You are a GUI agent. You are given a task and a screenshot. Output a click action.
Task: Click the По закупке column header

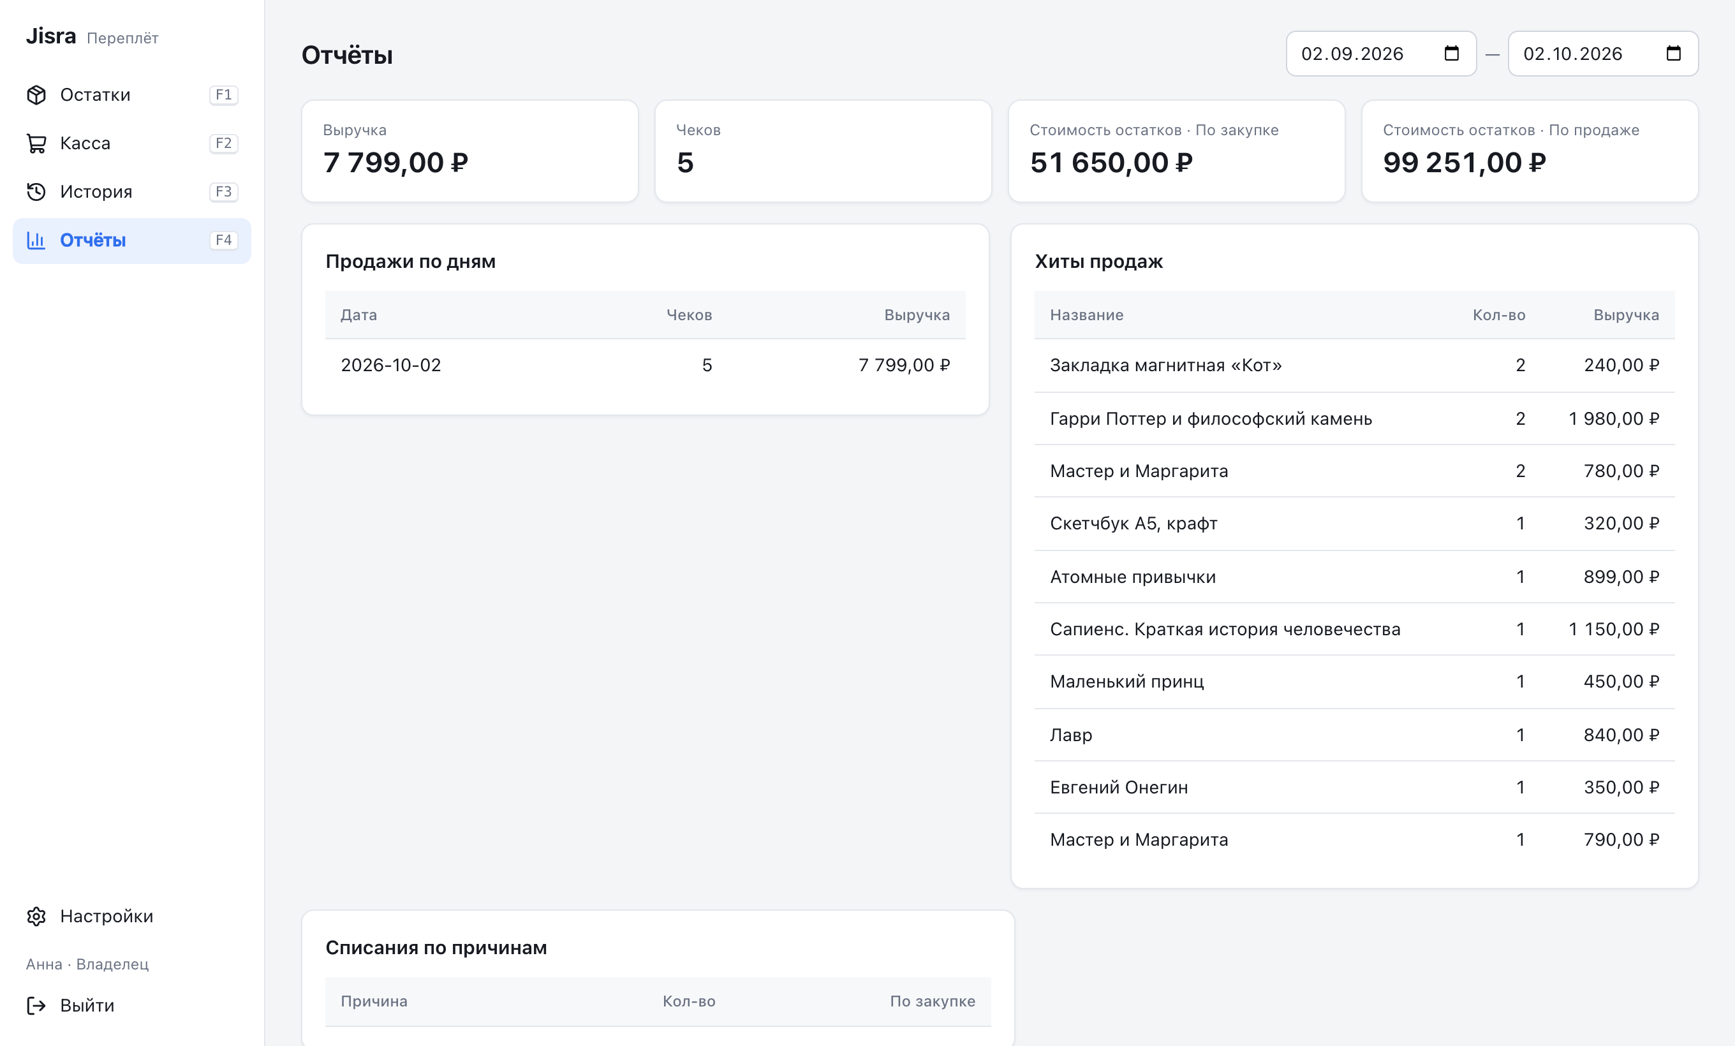click(x=933, y=1001)
